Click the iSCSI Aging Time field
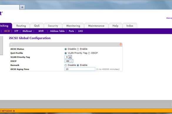The height and width of the screenshot is (114, 172). coord(80,69)
